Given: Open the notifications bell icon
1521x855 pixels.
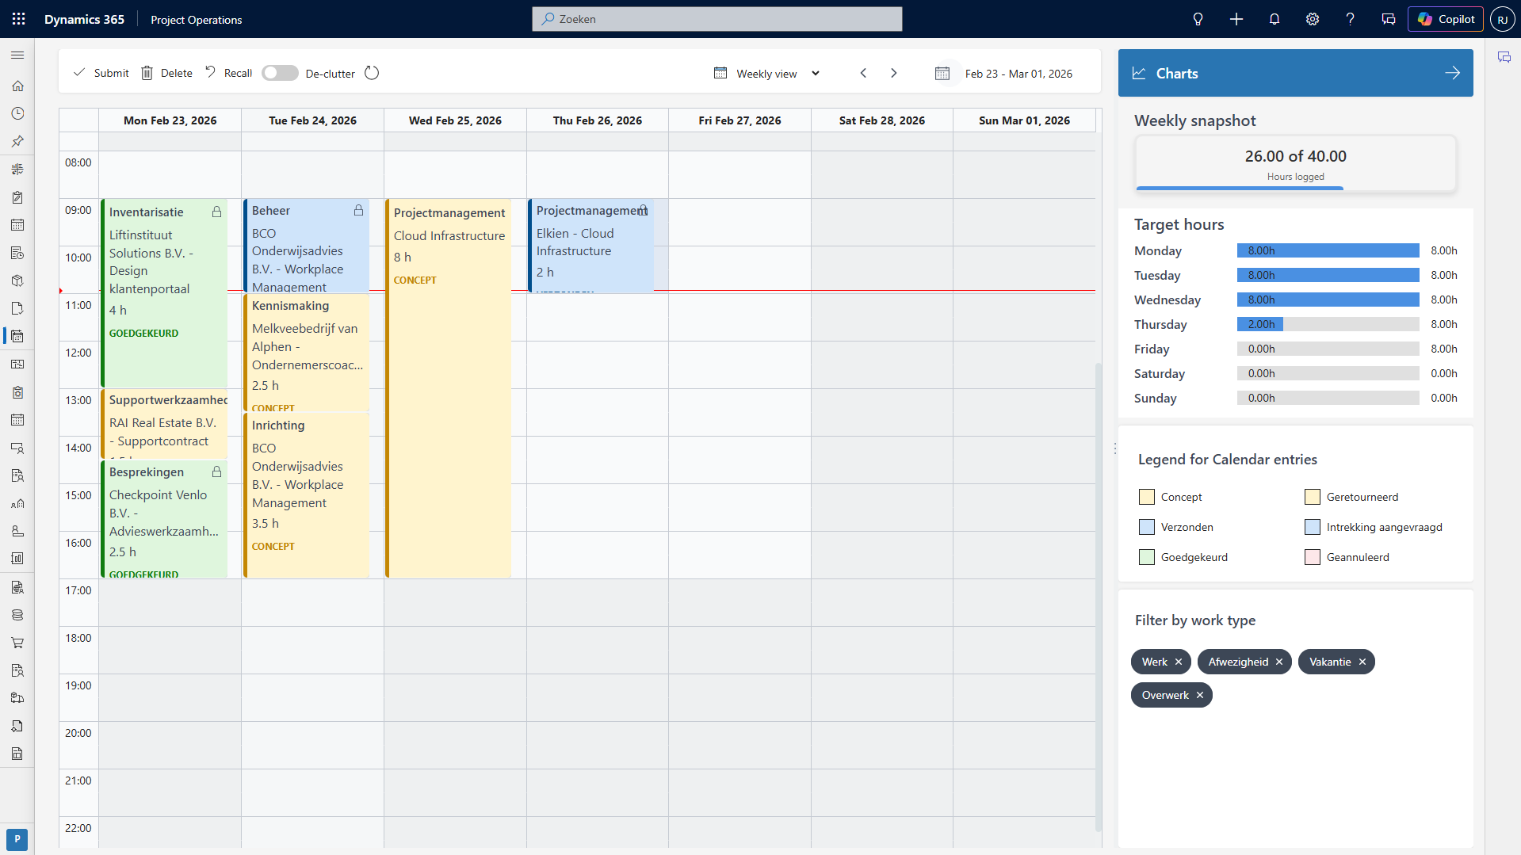Looking at the screenshot, I should (x=1274, y=19).
